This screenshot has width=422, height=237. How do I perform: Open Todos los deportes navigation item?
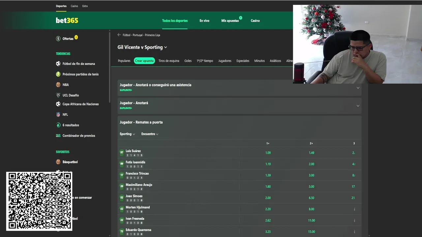tap(175, 21)
